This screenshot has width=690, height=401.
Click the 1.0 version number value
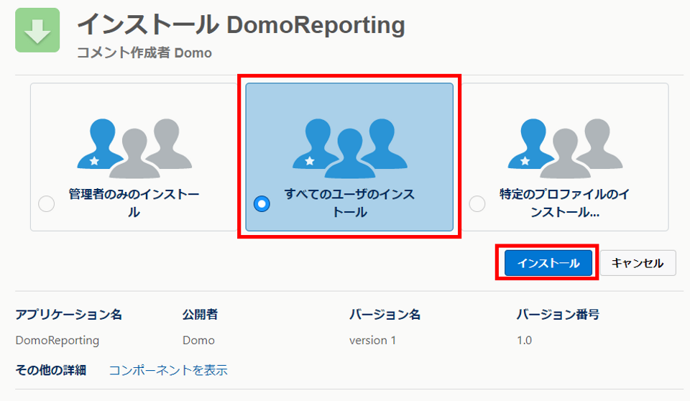(524, 340)
